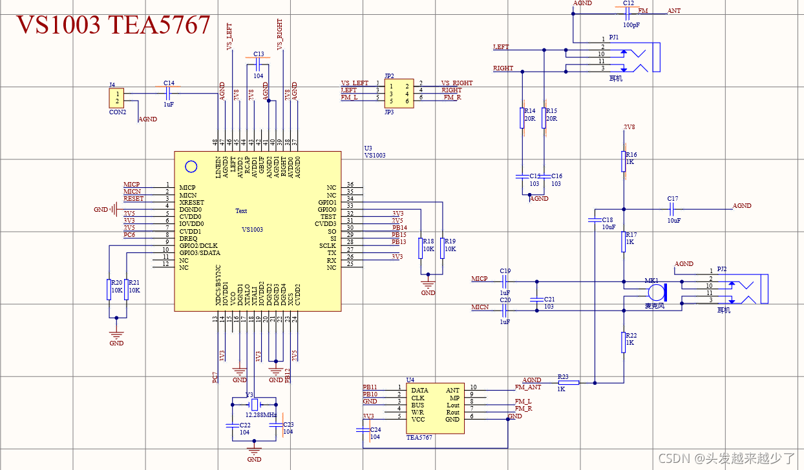
Task: Select the R15 resistor symbol
Action: (x=545, y=118)
